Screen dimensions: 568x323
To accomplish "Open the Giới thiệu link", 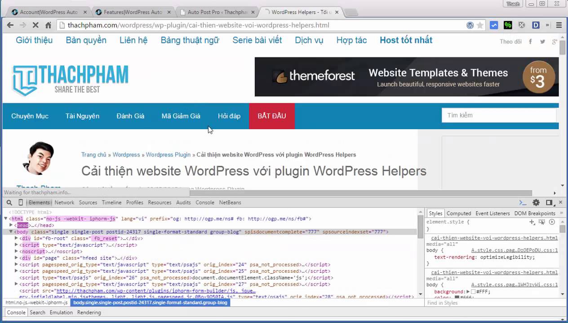I will 34,40.
